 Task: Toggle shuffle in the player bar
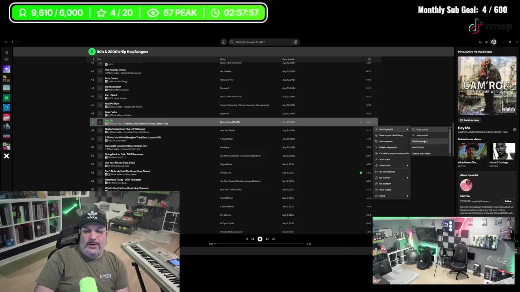[246, 239]
